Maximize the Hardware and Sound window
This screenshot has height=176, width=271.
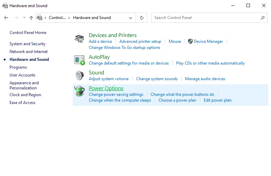pos(248,5)
